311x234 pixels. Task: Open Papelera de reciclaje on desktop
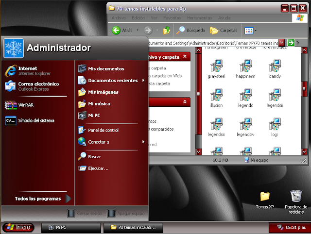coord(296,202)
